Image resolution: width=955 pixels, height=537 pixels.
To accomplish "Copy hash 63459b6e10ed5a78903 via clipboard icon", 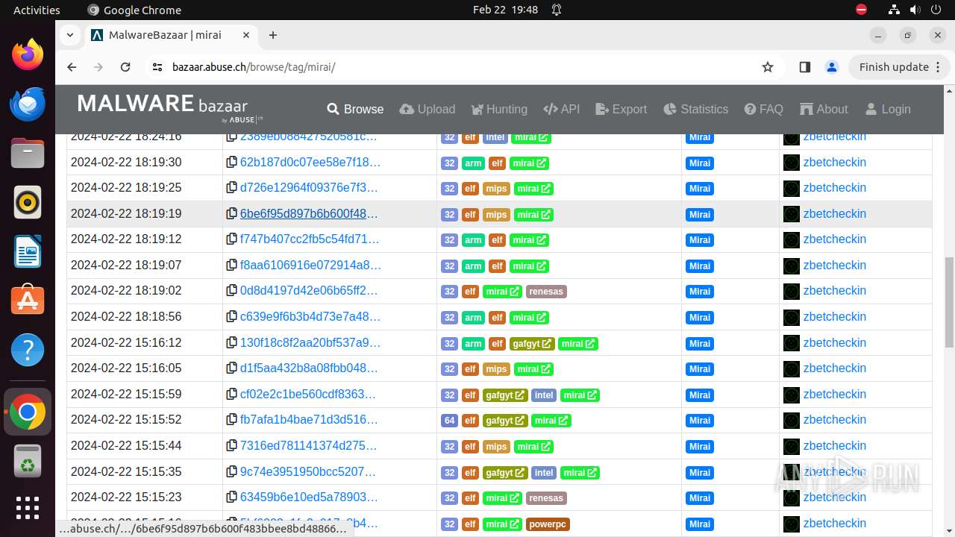I will (232, 497).
